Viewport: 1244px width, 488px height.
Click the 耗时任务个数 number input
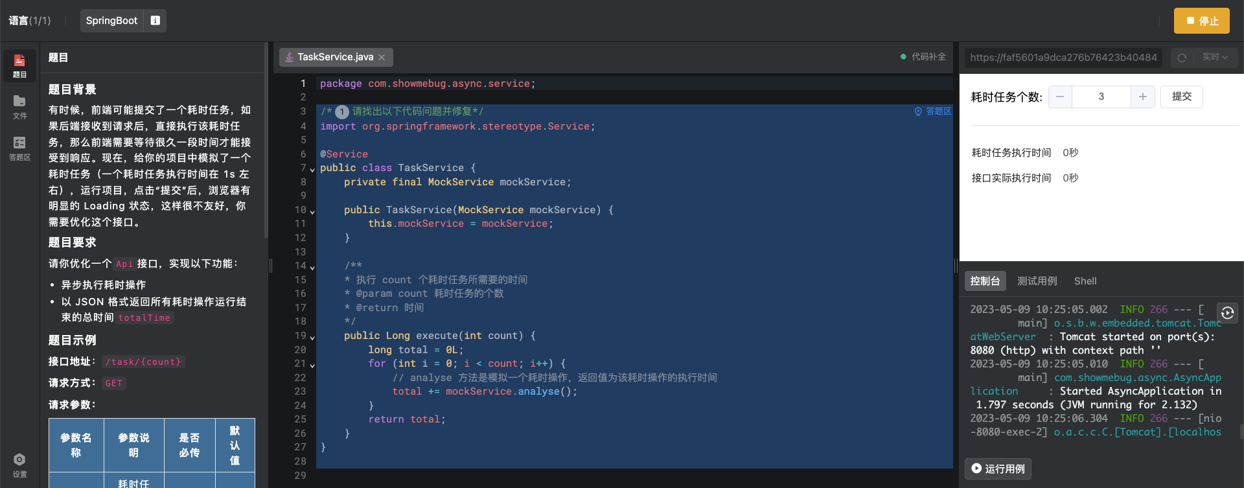pyautogui.click(x=1101, y=97)
